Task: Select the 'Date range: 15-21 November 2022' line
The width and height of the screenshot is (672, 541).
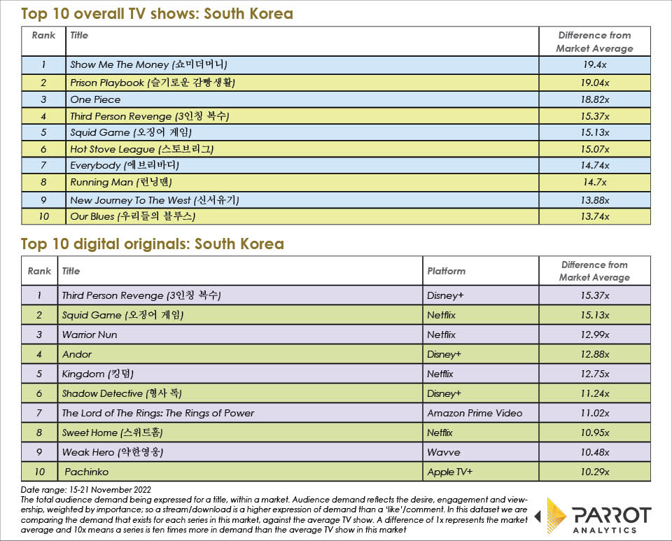Action: coord(85,490)
